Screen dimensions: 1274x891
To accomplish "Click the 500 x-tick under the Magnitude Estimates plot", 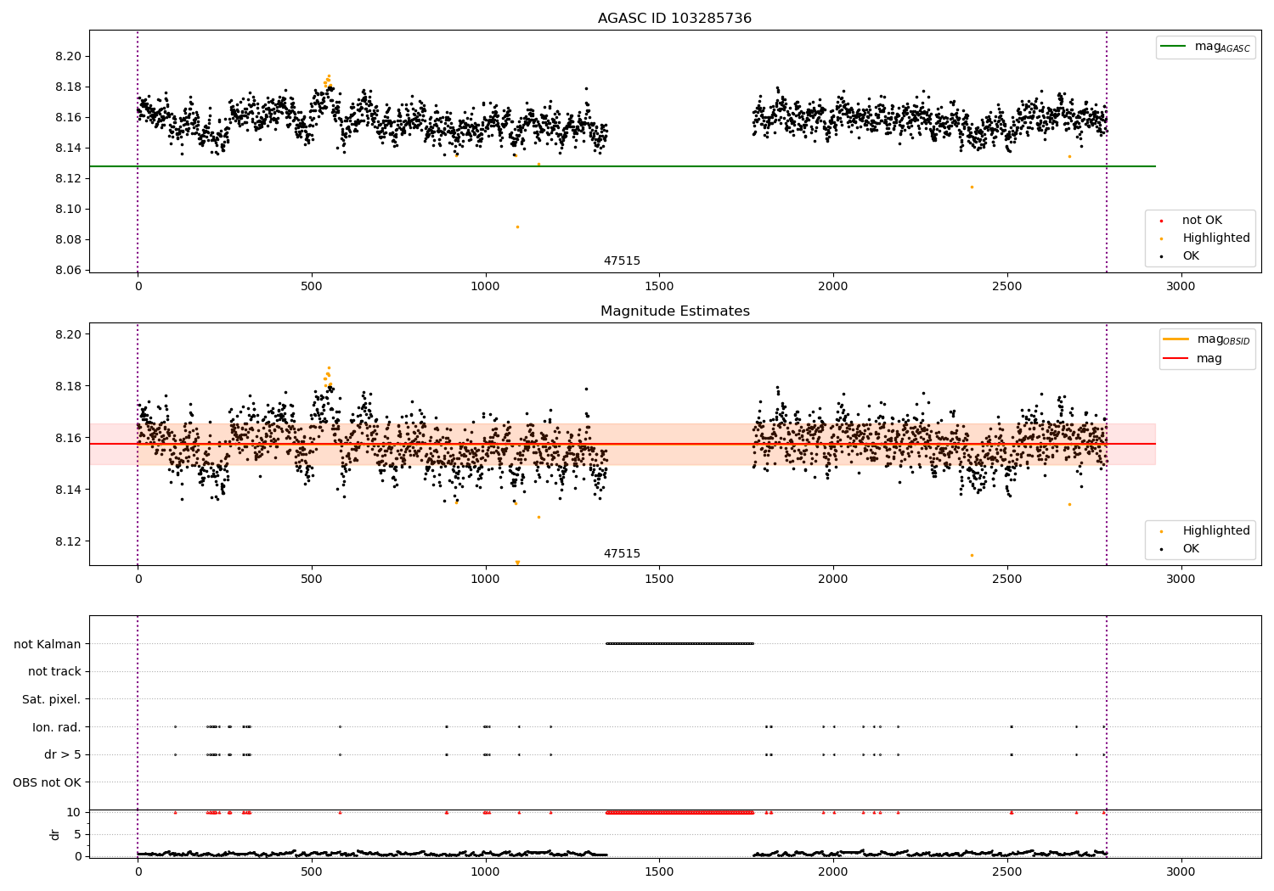I will tap(312, 580).
